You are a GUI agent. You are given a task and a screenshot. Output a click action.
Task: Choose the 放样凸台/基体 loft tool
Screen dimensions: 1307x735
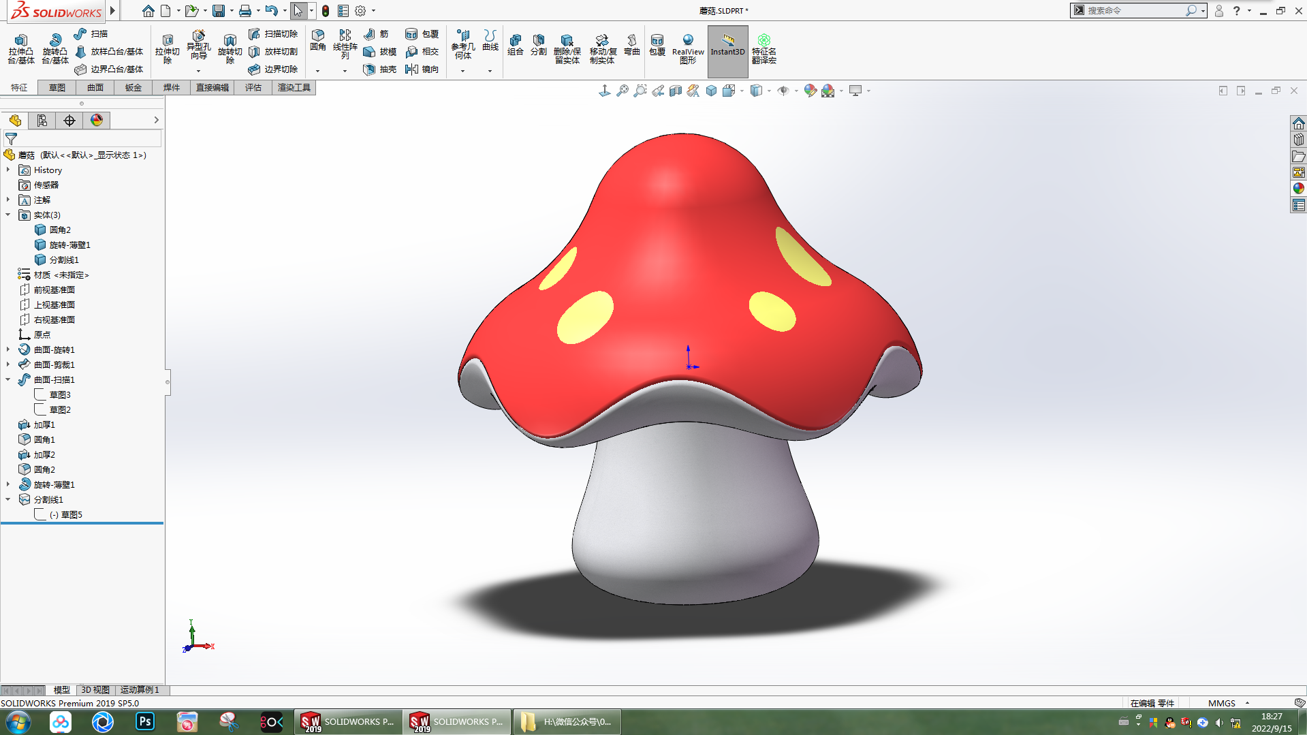tap(109, 51)
